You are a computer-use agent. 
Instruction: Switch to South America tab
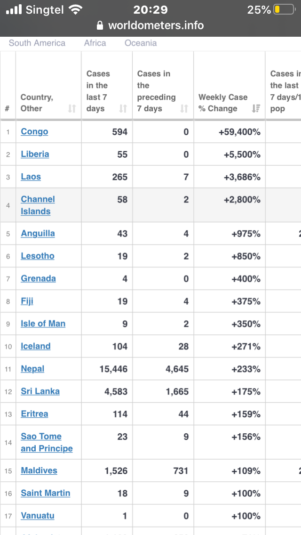click(x=37, y=43)
